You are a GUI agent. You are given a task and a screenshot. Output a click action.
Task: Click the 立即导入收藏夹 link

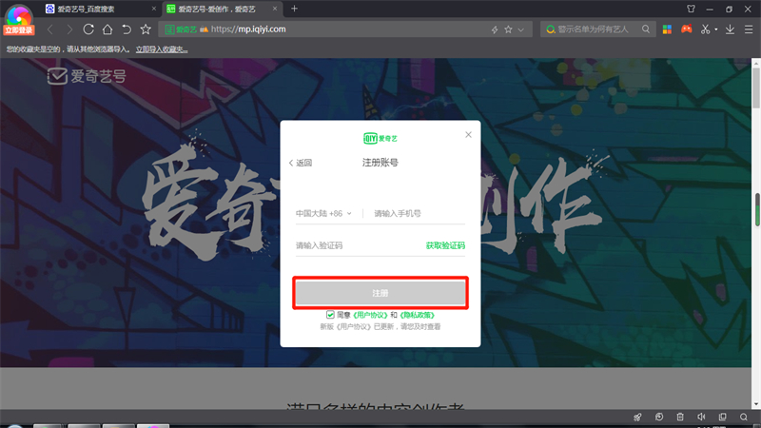point(161,49)
